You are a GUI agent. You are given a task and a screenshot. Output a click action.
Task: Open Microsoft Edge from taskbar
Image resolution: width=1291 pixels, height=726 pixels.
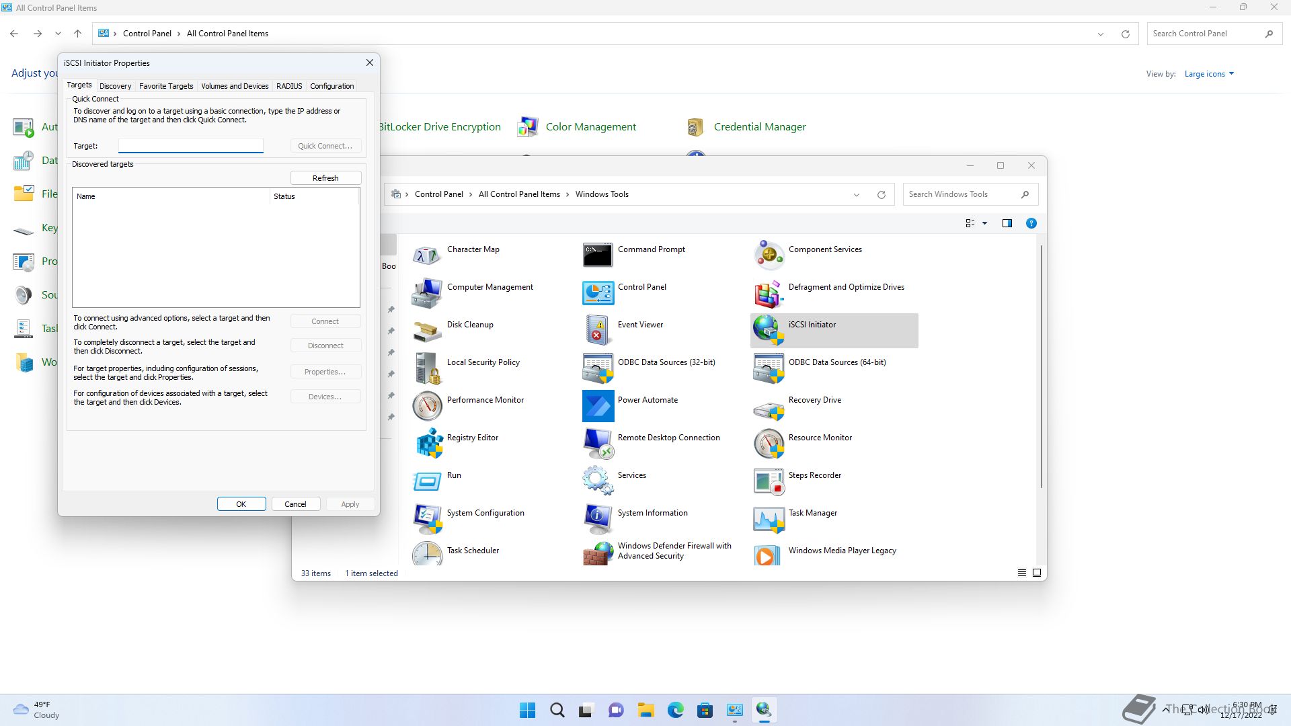click(x=676, y=710)
